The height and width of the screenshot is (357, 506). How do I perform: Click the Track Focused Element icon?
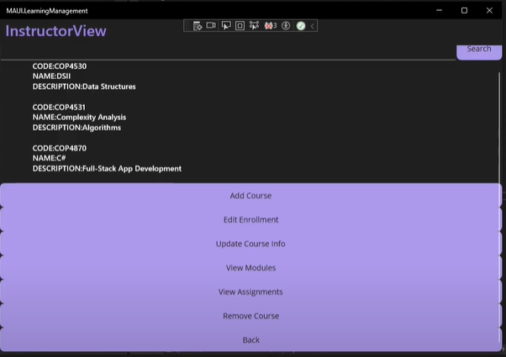click(254, 26)
